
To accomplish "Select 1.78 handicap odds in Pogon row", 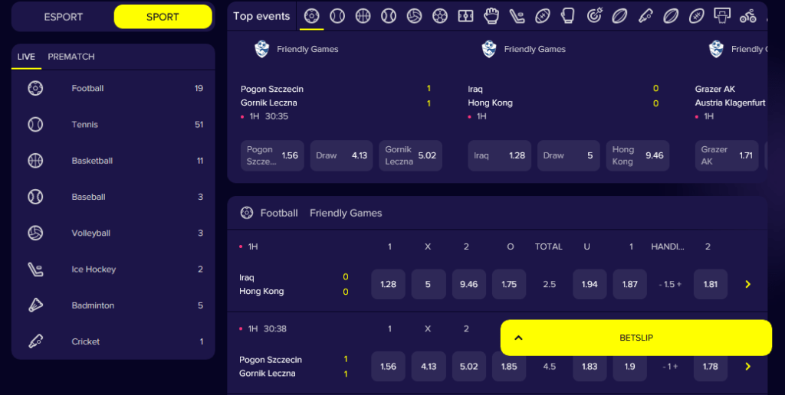I will coord(711,367).
